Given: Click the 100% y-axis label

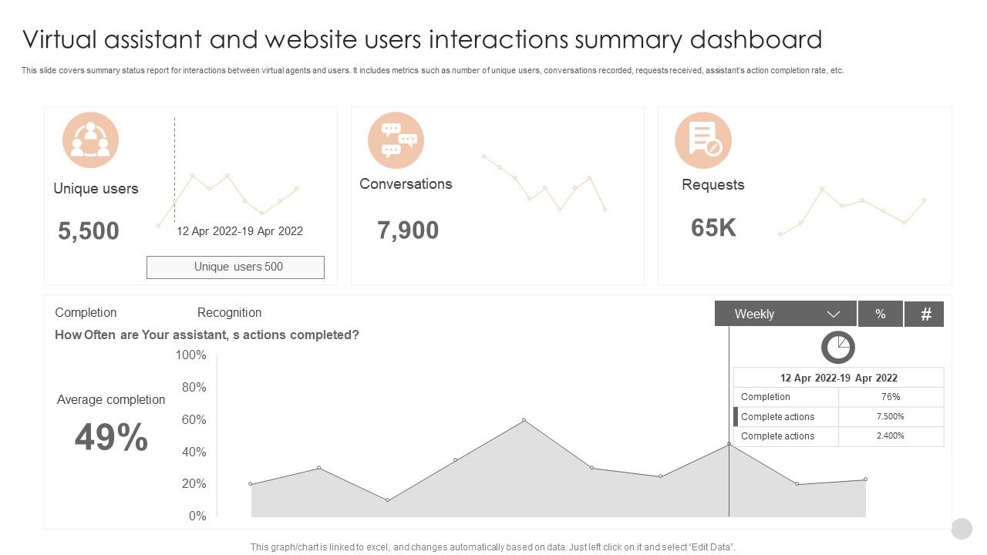Looking at the screenshot, I should coord(191,355).
